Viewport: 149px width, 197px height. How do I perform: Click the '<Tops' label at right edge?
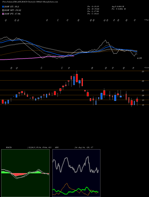[146, 20]
